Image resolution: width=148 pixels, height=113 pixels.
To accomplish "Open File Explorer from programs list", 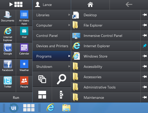I will coord(106,25).
